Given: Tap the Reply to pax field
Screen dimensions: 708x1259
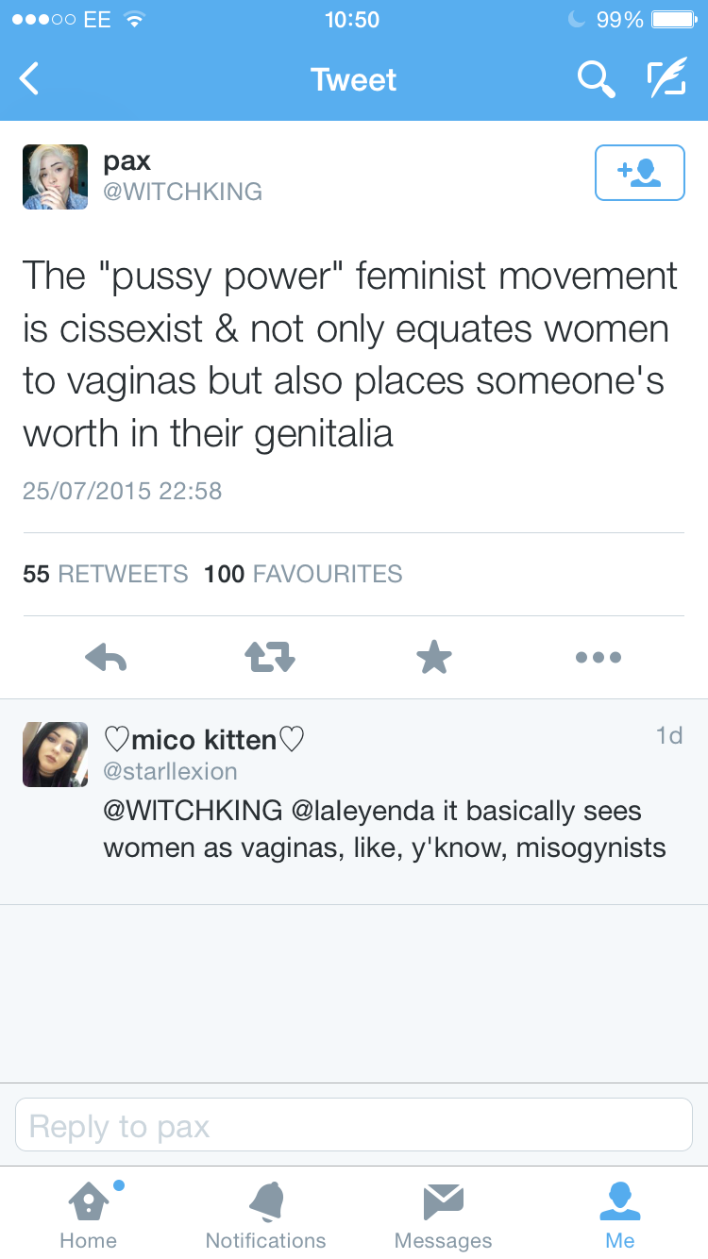Looking at the screenshot, I should tap(354, 1126).
